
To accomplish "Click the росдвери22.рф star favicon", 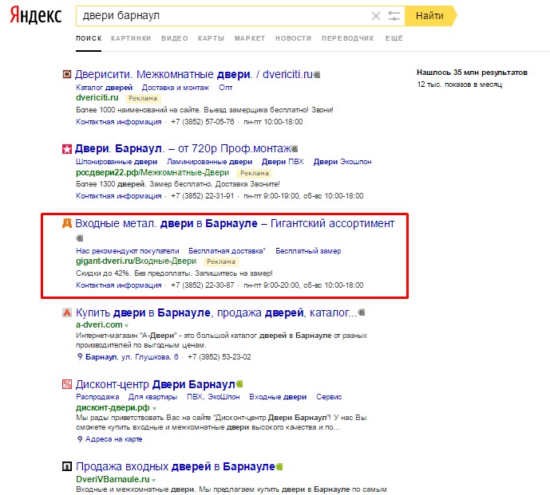I will click(x=66, y=149).
